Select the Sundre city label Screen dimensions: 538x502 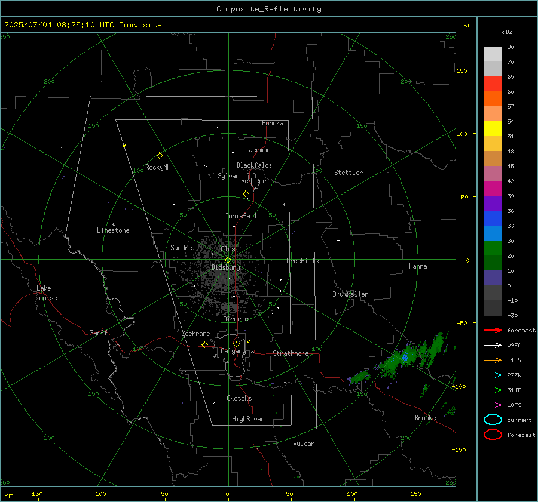pos(181,248)
